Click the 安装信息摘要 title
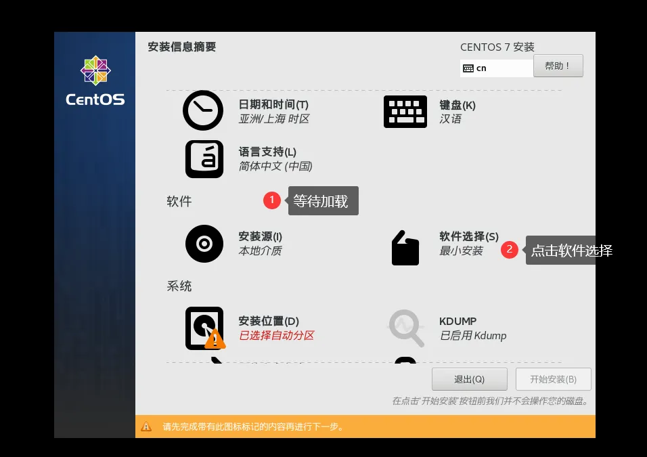647x457 pixels. click(182, 47)
